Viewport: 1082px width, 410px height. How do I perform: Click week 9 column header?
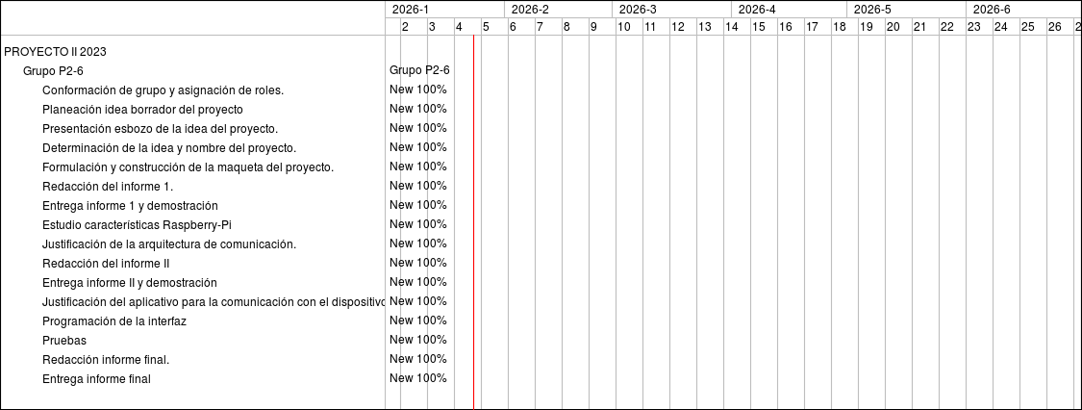593,27
